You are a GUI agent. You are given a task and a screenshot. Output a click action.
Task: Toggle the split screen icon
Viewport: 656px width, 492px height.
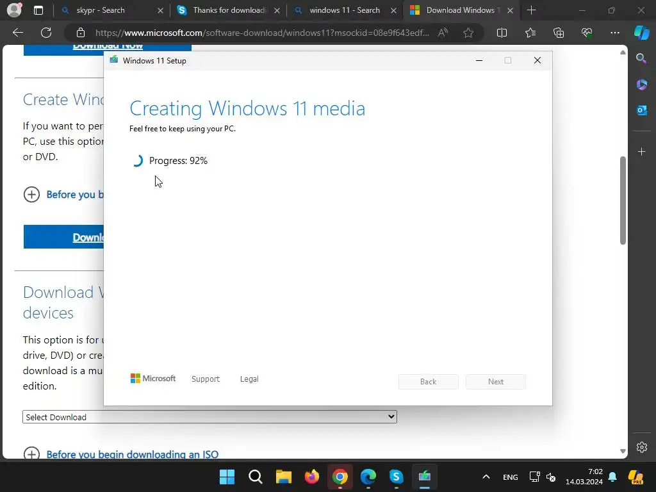pyautogui.click(x=502, y=33)
